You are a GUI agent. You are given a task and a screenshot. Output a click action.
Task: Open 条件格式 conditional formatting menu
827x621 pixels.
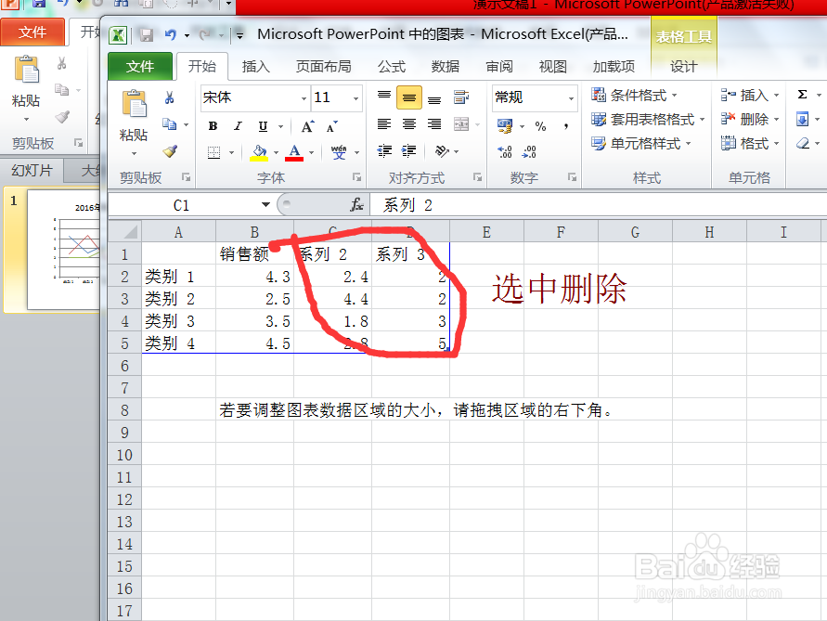tap(634, 96)
